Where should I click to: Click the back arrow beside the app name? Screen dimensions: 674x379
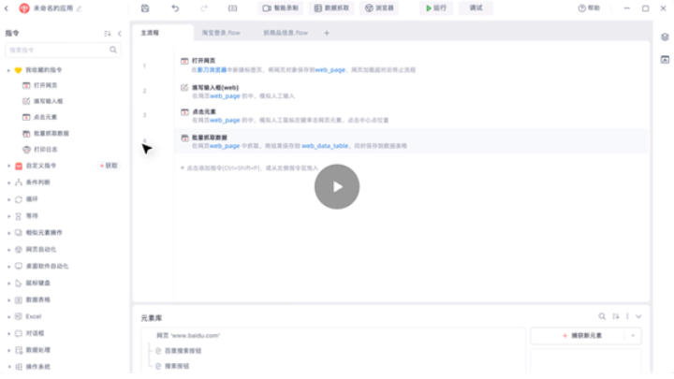pos(7,7)
